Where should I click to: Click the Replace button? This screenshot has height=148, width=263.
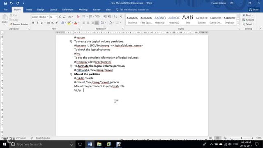point(248,20)
